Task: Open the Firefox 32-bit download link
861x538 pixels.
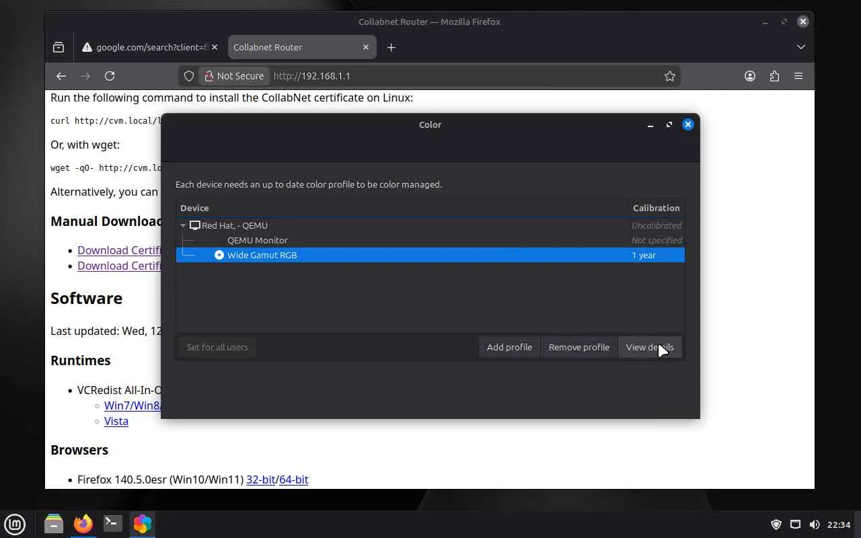Action: (x=261, y=479)
